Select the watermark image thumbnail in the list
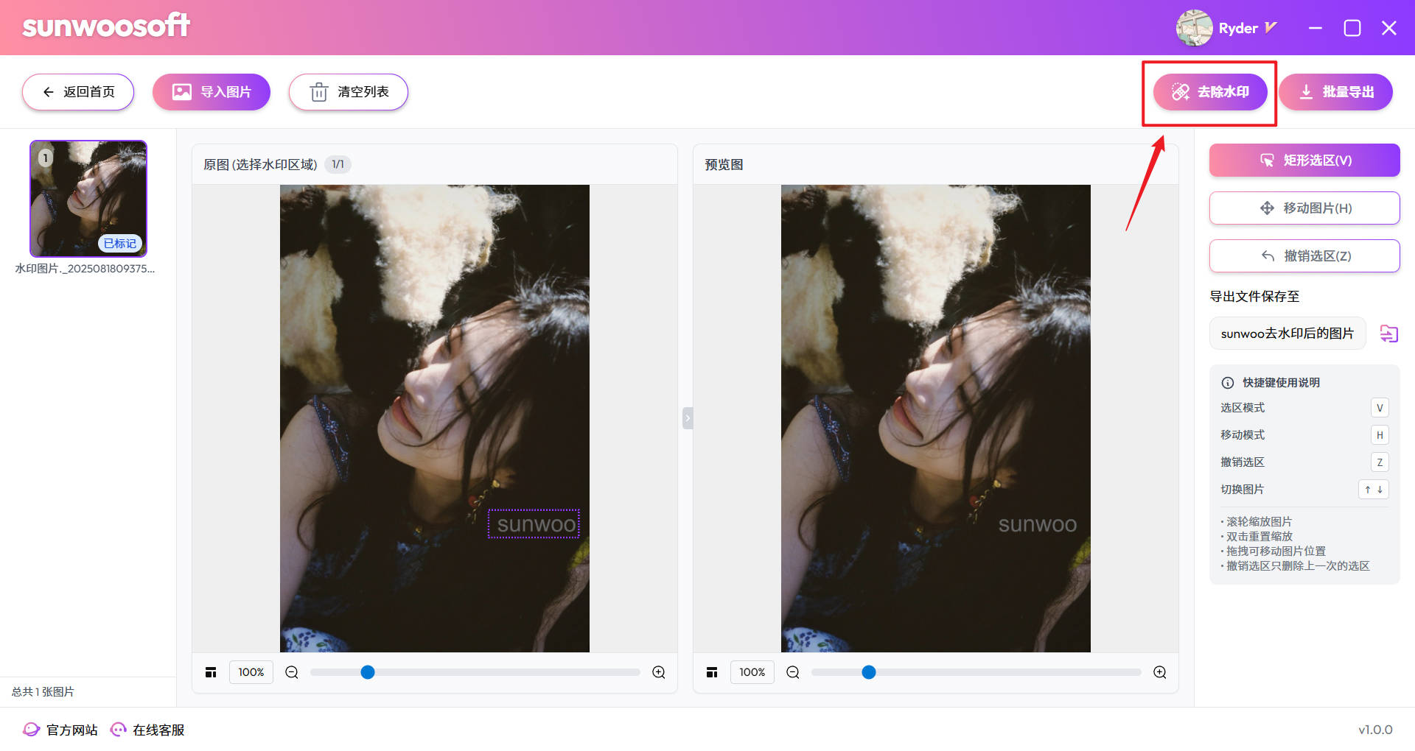The height and width of the screenshot is (751, 1415). [88, 199]
